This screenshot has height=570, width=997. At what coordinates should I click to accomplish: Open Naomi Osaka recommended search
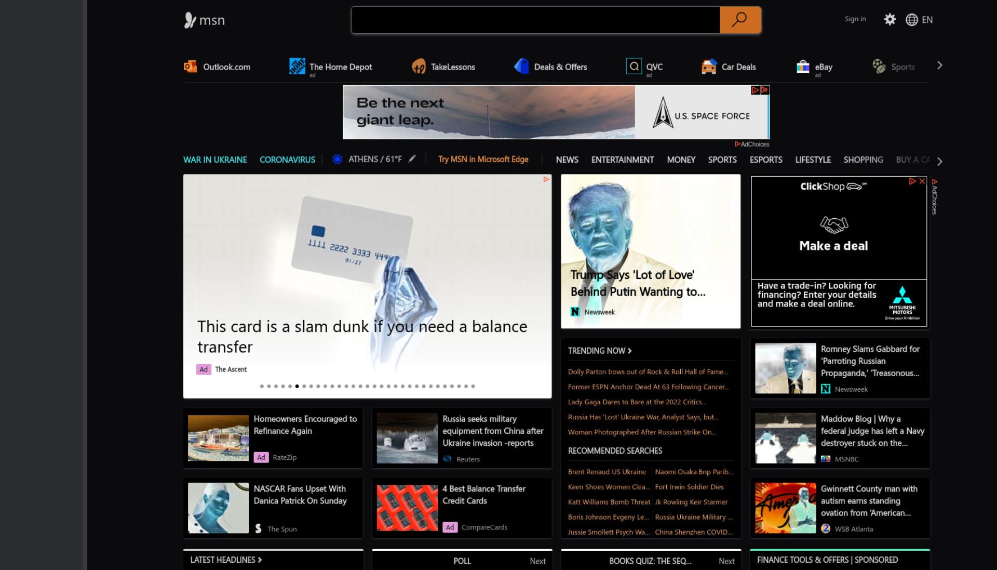click(694, 472)
